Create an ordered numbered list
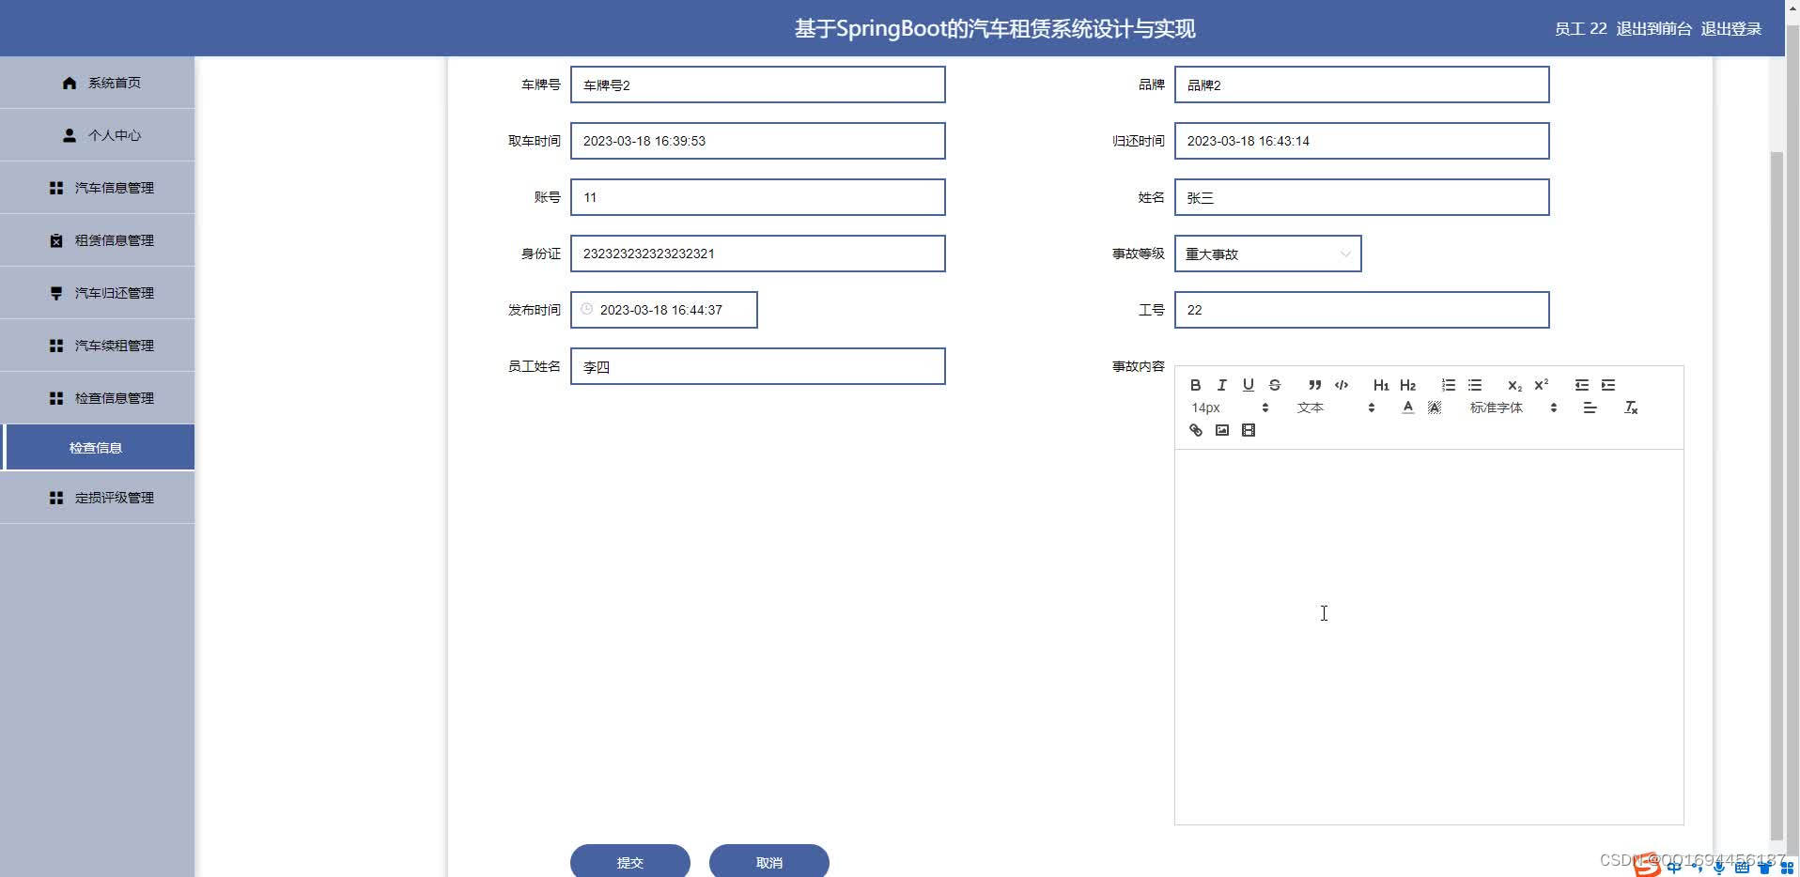Screen dimensions: 1800x877 (1448, 385)
